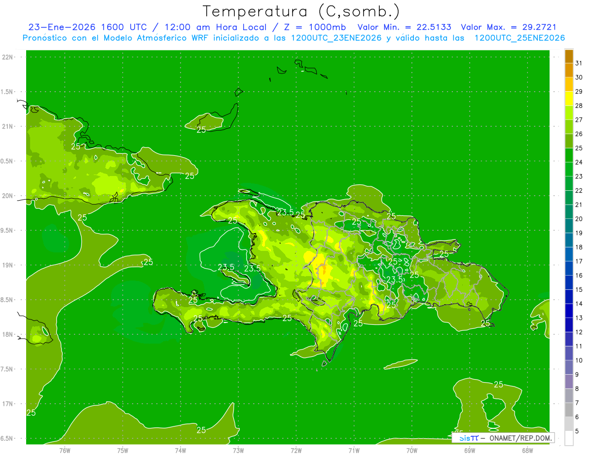Click the "68W" longitude axis label
Image resolution: width=592 pixels, height=457 pixels.
(x=527, y=451)
